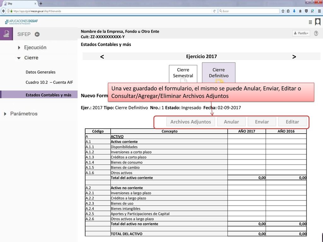Click the screenshot scissors toolbar icon
Viewport: 323px width, 242px height.
[x=312, y=11]
